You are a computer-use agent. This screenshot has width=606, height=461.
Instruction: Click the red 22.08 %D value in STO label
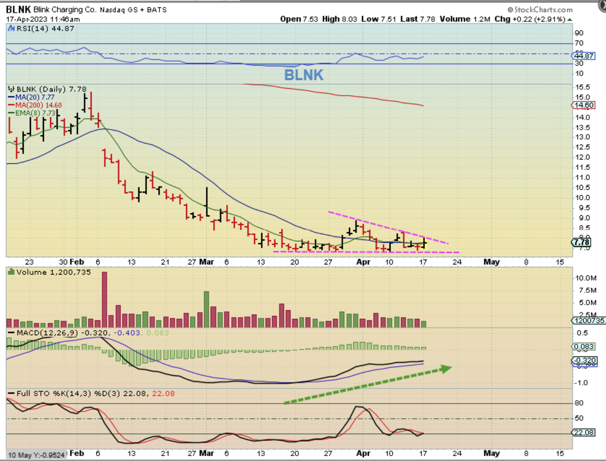tap(163, 394)
